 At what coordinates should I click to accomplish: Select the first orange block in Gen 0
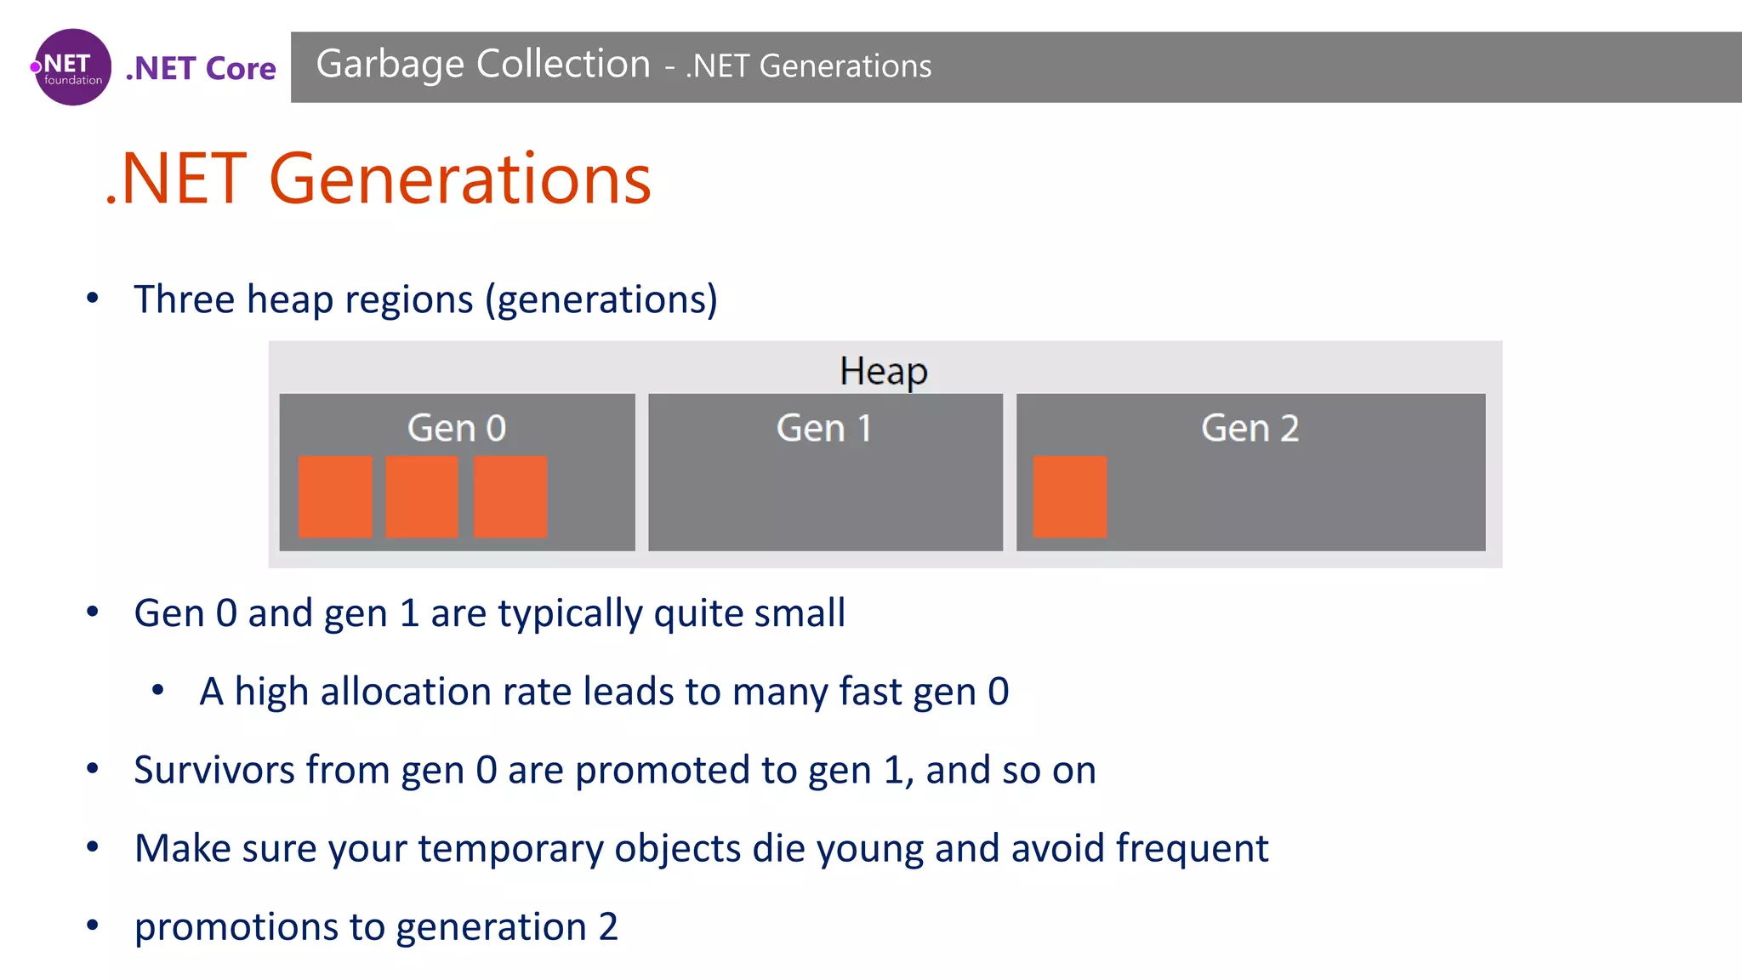pos(335,497)
